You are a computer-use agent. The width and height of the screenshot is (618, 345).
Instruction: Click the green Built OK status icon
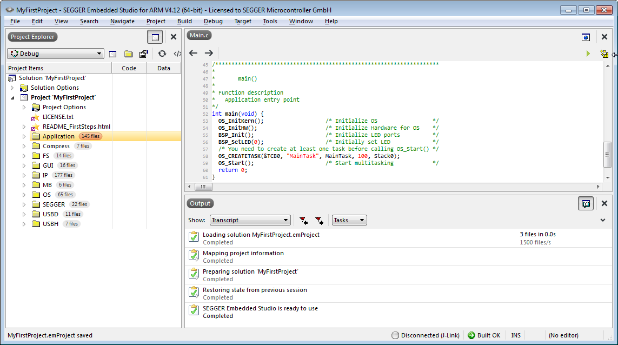(x=471, y=335)
